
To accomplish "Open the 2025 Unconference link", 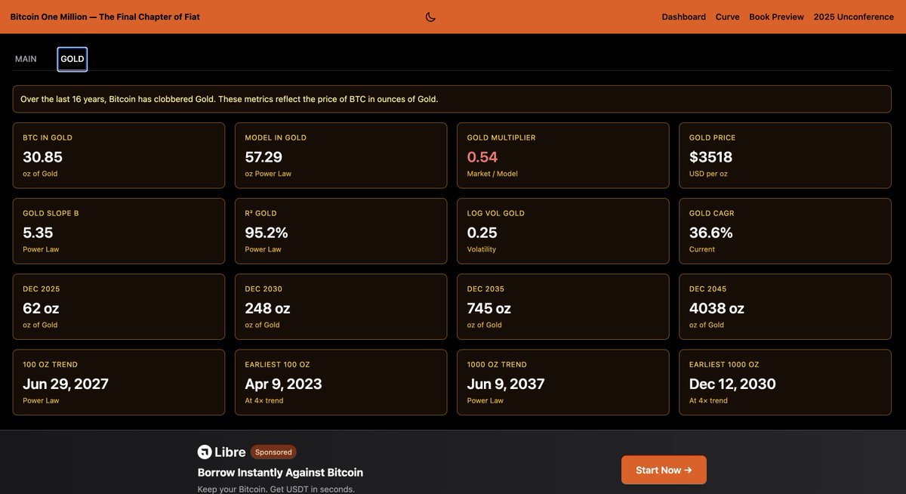I will 854,17.
